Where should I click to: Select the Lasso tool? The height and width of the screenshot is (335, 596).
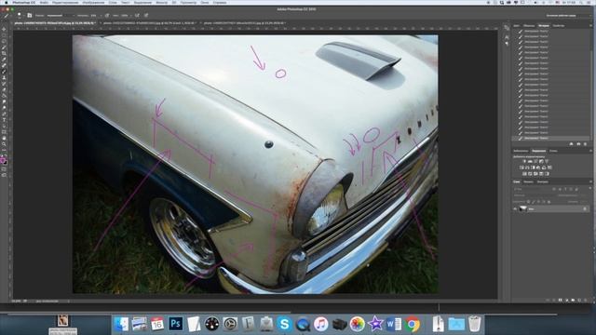tap(4, 41)
